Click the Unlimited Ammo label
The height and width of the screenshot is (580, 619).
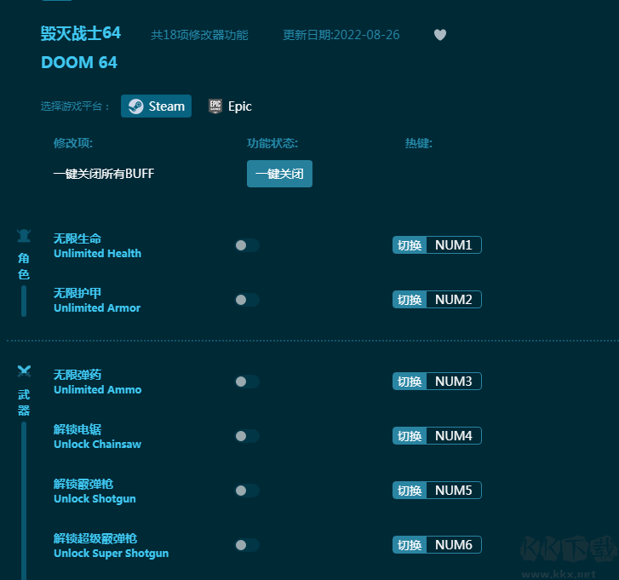98,390
